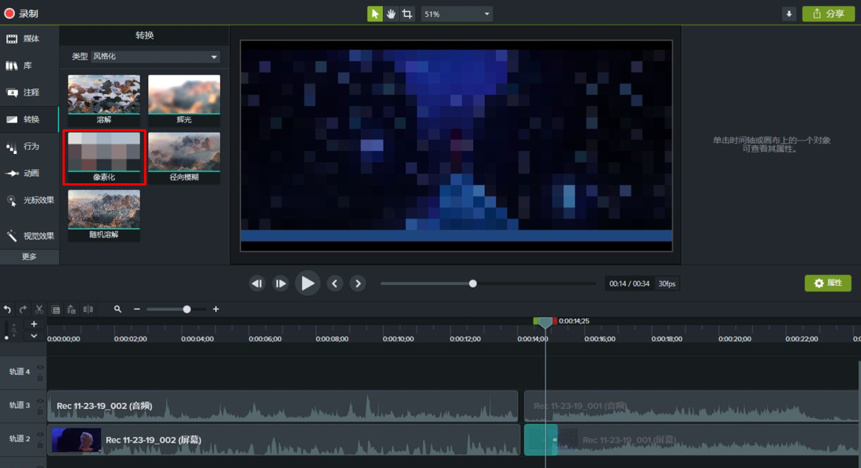Redo the last undone action
The height and width of the screenshot is (468, 861).
[23, 309]
